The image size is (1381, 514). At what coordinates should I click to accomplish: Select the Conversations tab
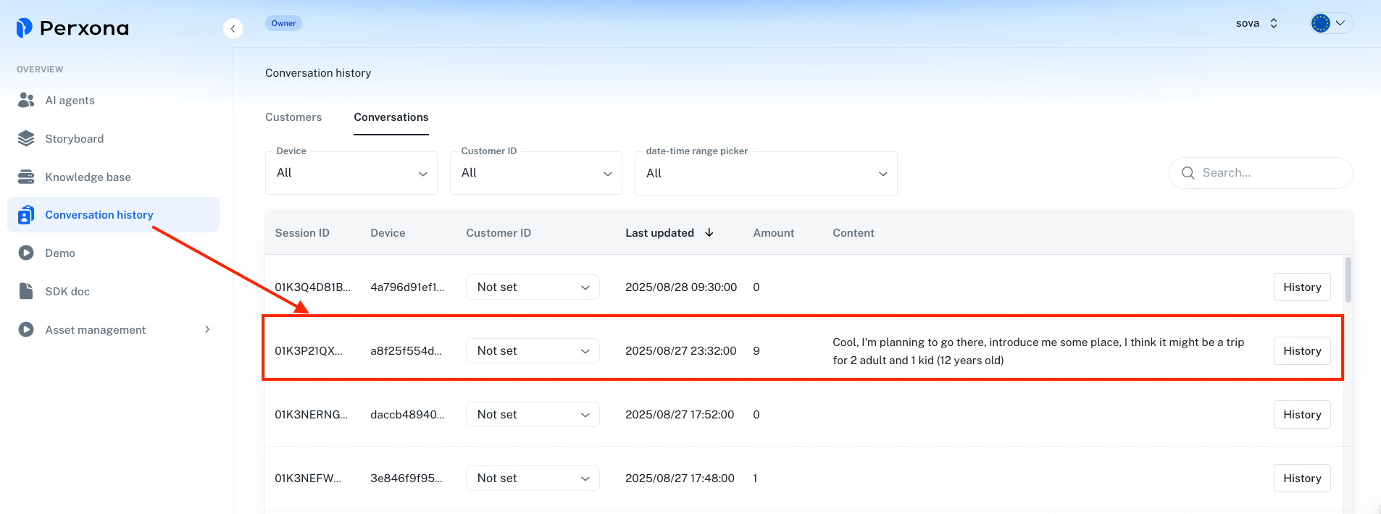pos(391,117)
